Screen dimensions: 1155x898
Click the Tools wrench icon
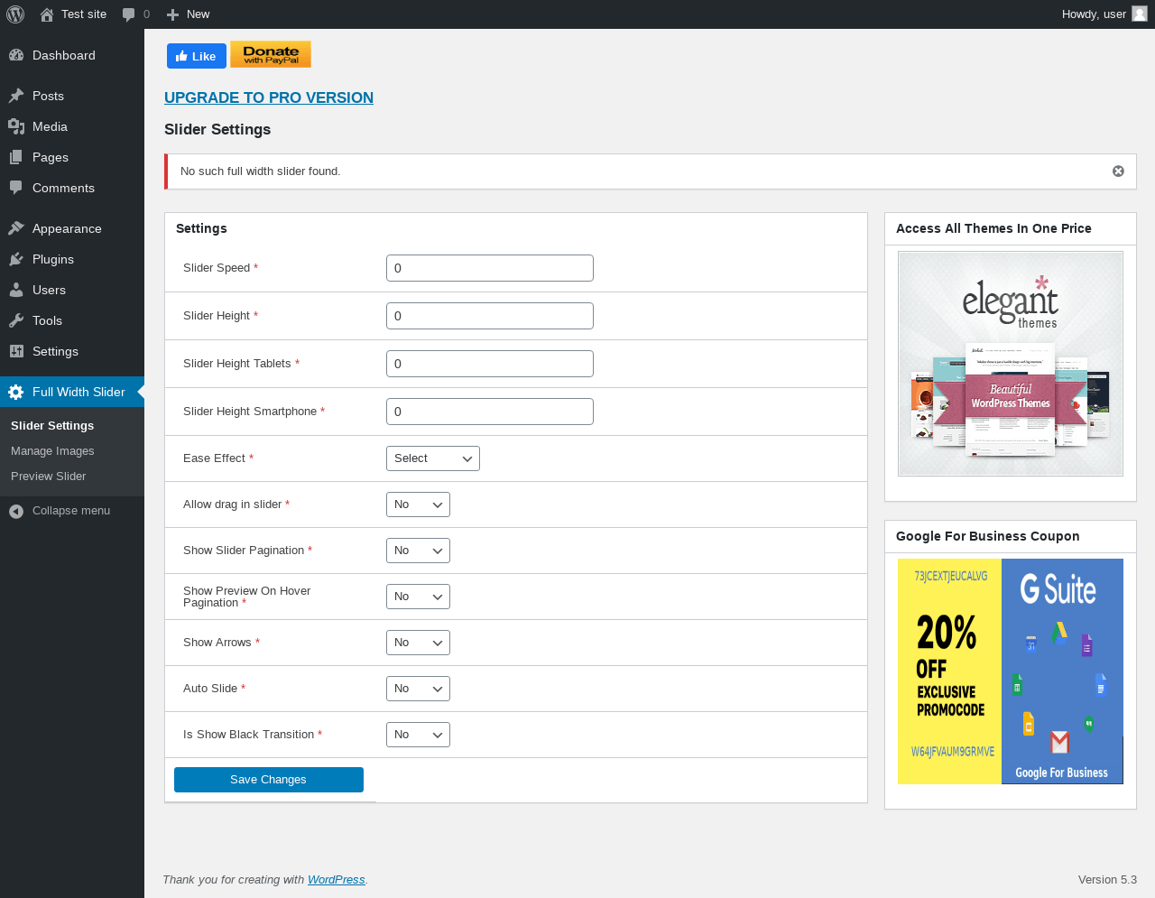point(16,320)
